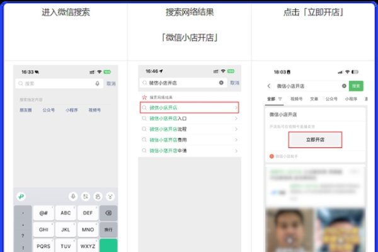The height and width of the screenshot is (252, 378).
Task: Switch to the 公众号 tab in the 18:03 results screen
Action: 331,99
